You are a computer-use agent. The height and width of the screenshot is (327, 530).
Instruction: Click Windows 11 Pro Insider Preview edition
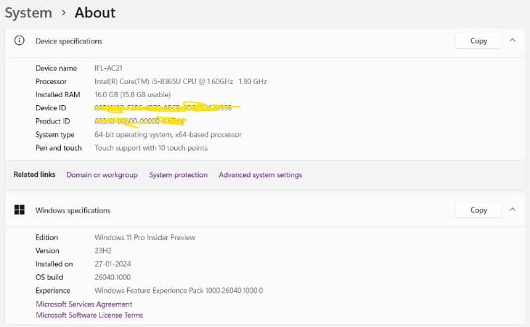[144, 237]
